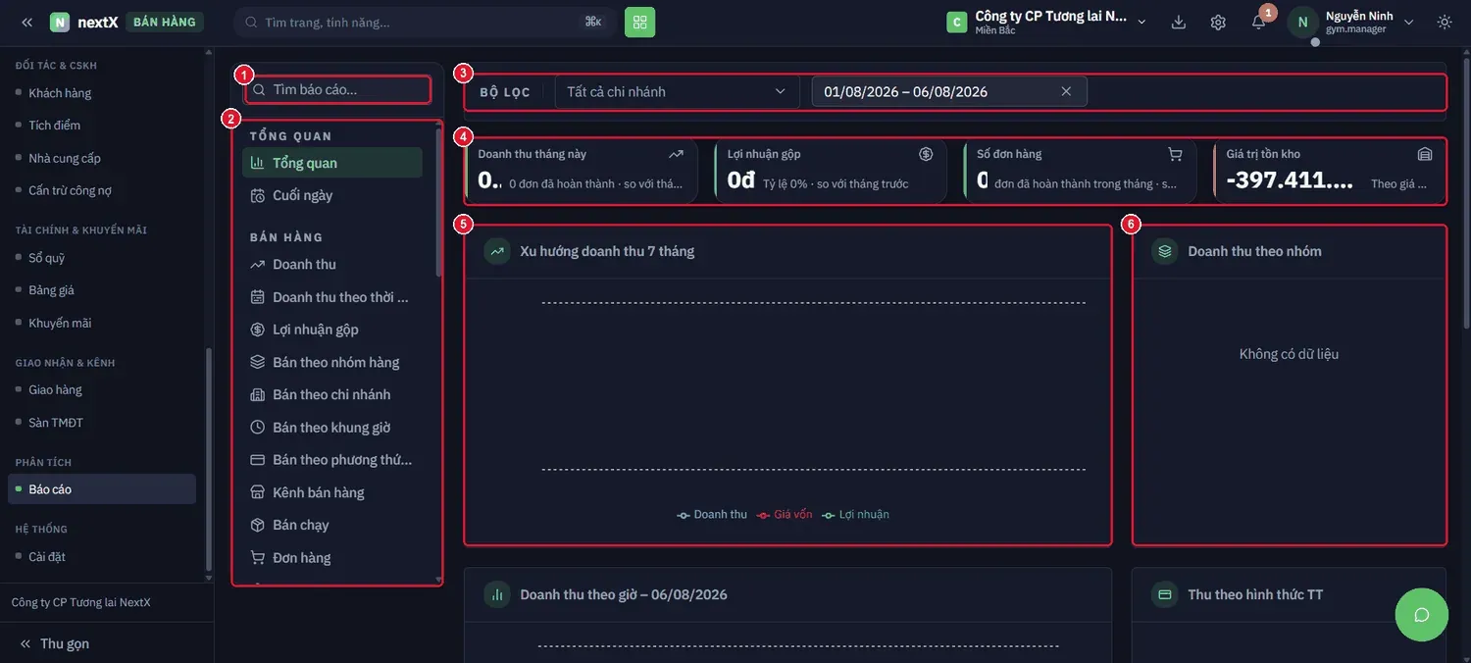
Task: Expand the Tất cả chi nhánh branch dropdown
Action: click(x=677, y=91)
